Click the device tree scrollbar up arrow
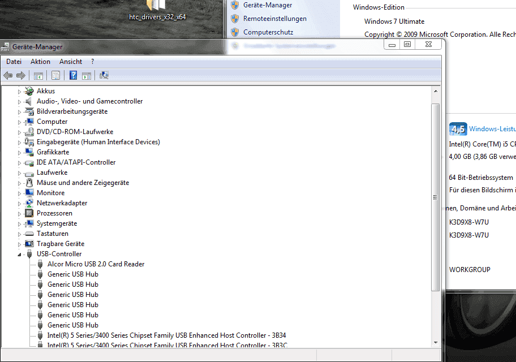Viewport: 516px width, 362px height. pos(436,91)
